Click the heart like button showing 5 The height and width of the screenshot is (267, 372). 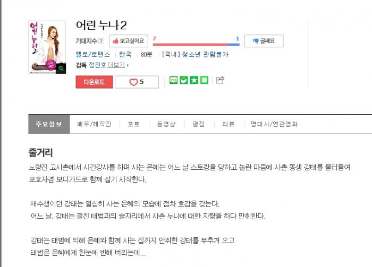point(137,82)
